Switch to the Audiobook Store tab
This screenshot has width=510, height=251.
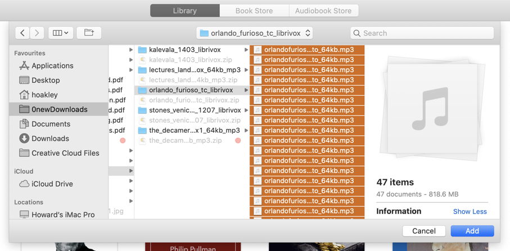pyautogui.click(x=323, y=11)
